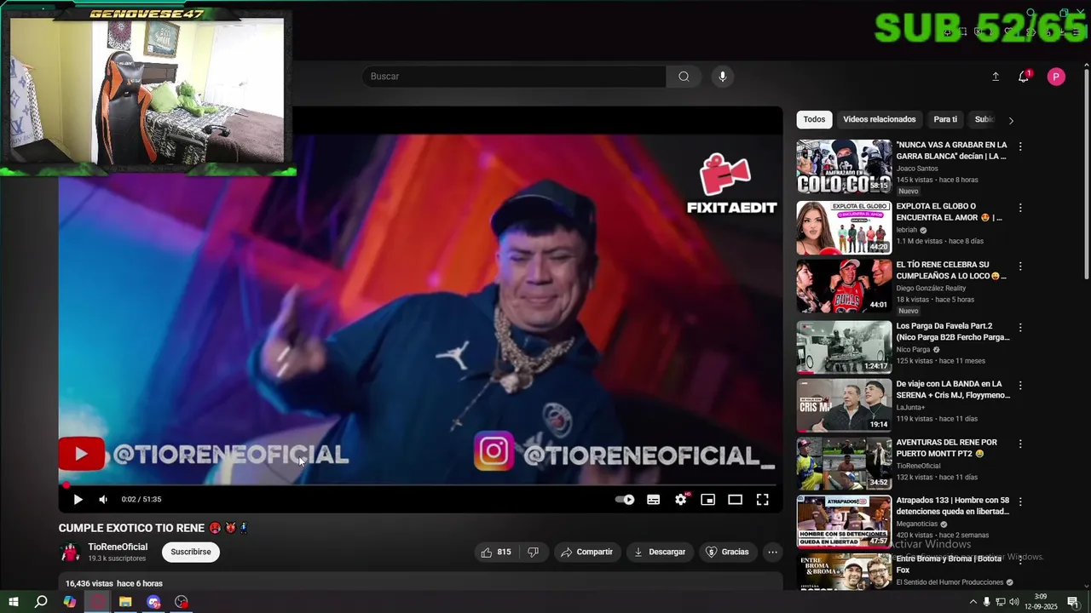Open the volume tray icon
Viewport: 1091px width, 613px height.
coord(1014,602)
